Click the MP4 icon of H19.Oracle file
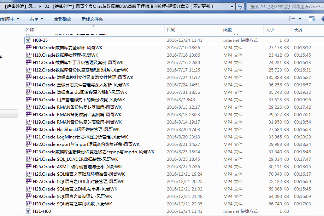 click(x=28, y=122)
